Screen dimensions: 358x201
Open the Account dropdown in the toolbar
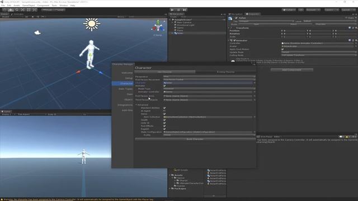click(313, 10)
